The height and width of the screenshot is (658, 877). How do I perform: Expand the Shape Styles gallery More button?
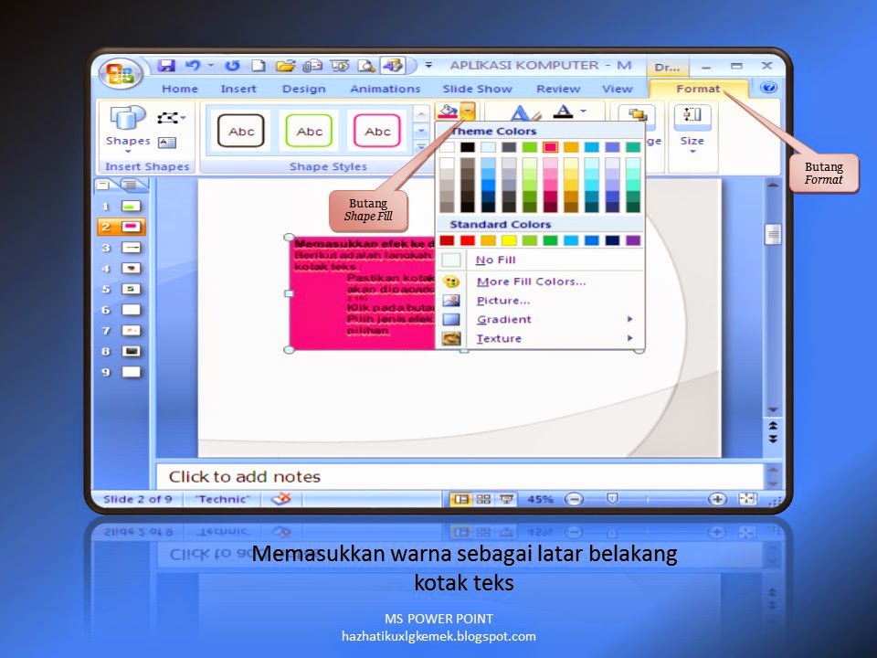(x=421, y=146)
